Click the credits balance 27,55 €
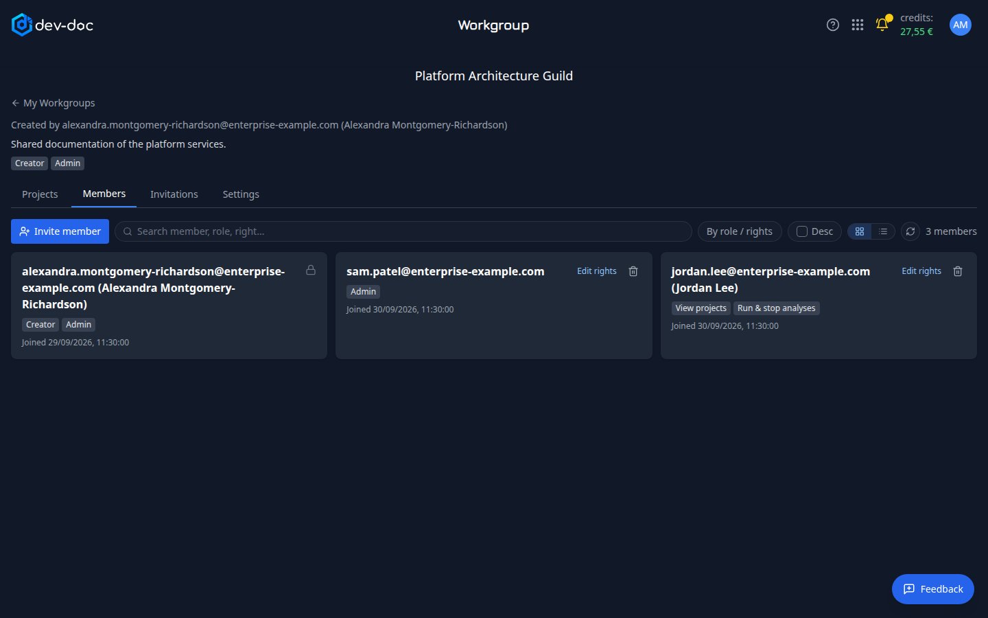The height and width of the screenshot is (618, 988). [917, 32]
